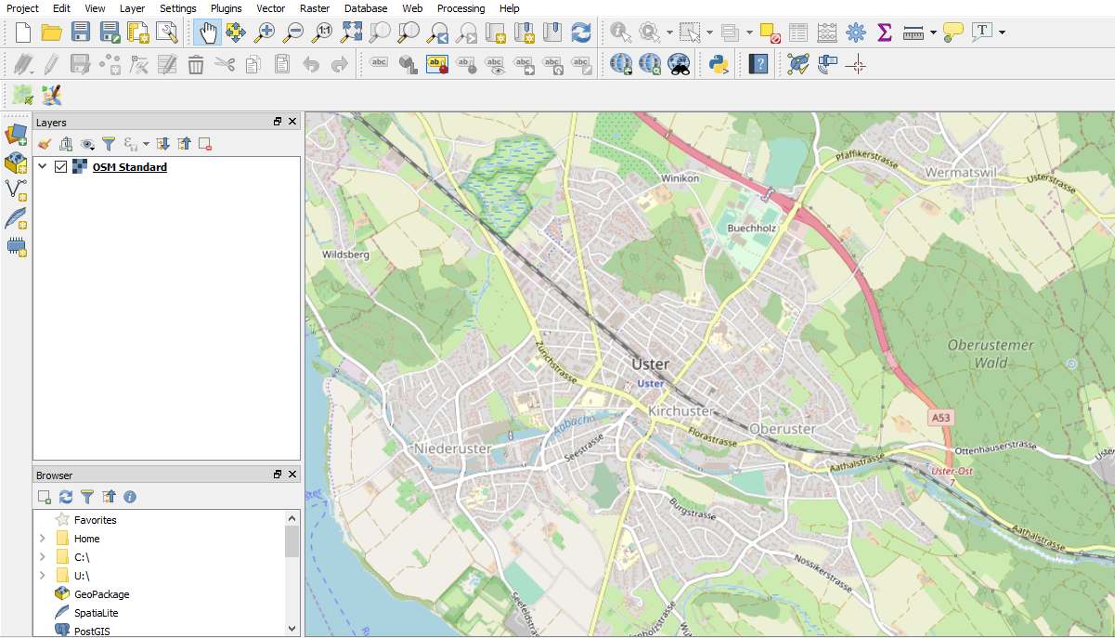The width and height of the screenshot is (1115, 638).
Task: Expand the Home item in Browser
Action: pyautogui.click(x=41, y=539)
